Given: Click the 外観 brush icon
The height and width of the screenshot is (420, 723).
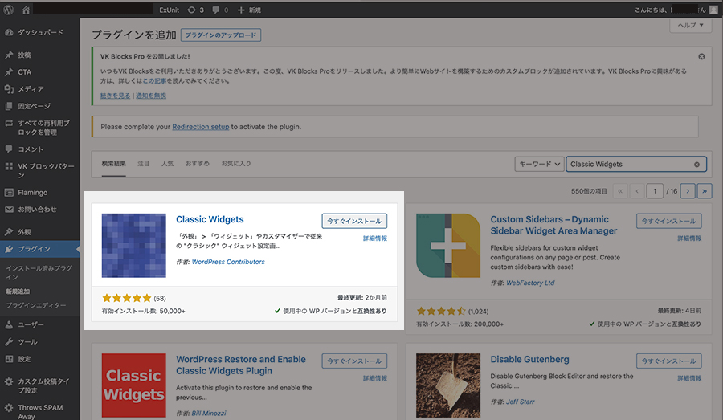Looking at the screenshot, I should click(x=9, y=232).
